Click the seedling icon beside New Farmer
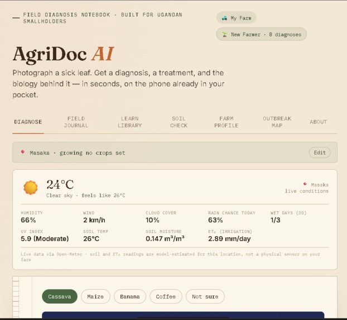Screen dimensions: 347x320 pyautogui.click(x=225, y=35)
